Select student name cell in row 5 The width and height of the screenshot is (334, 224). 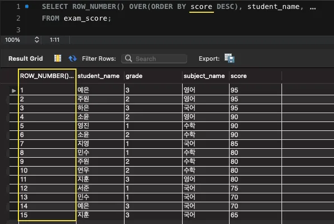(100, 126)
